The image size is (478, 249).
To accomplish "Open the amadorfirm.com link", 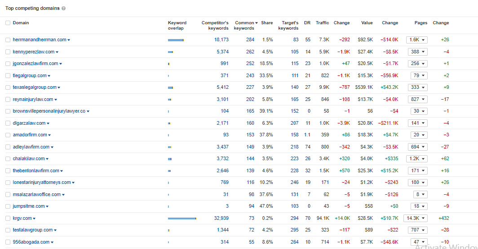I will tap(30, 135).
